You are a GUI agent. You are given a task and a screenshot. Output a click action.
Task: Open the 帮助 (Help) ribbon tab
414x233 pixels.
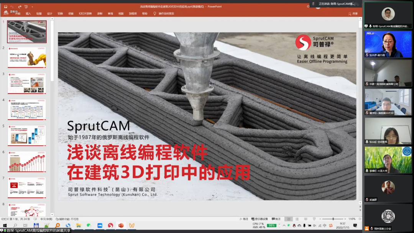(145, 13)
